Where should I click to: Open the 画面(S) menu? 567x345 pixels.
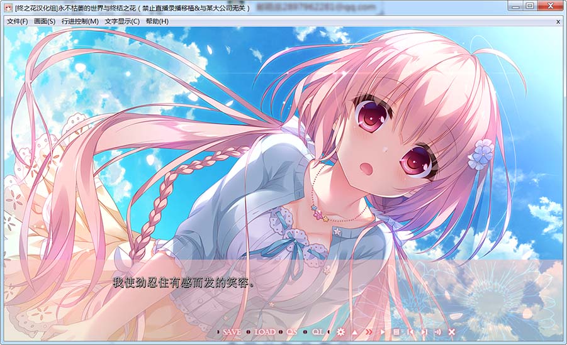click(45, 21)
